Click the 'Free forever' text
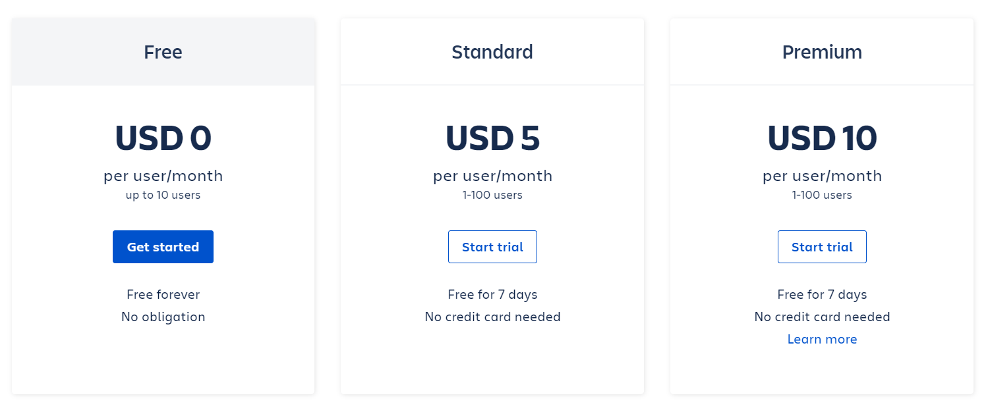Image resolution: width=988 pixels, height=410 pixels. (163, 294)
